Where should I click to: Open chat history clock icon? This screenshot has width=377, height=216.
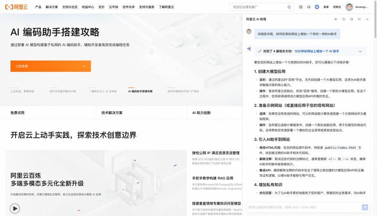click(344, 19)
